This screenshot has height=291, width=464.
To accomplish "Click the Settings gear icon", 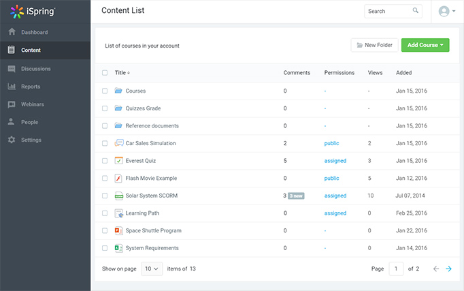I will pos(12,140).
